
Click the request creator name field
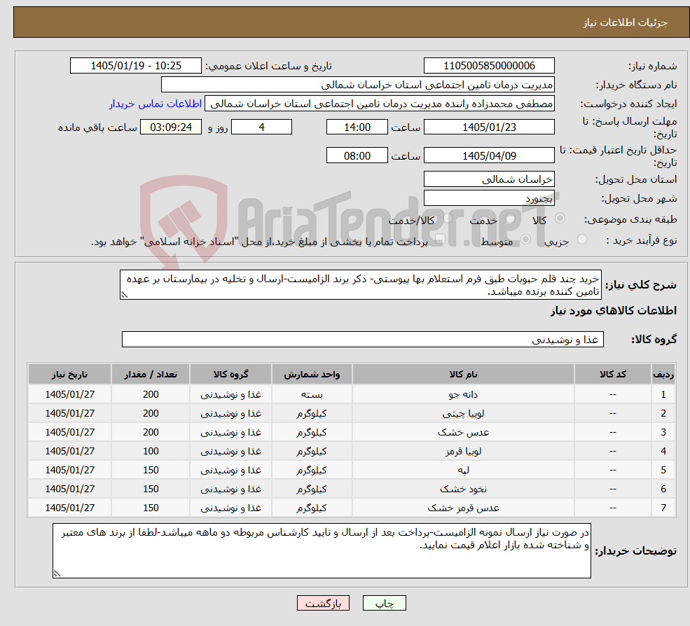(x=379, y=104)
